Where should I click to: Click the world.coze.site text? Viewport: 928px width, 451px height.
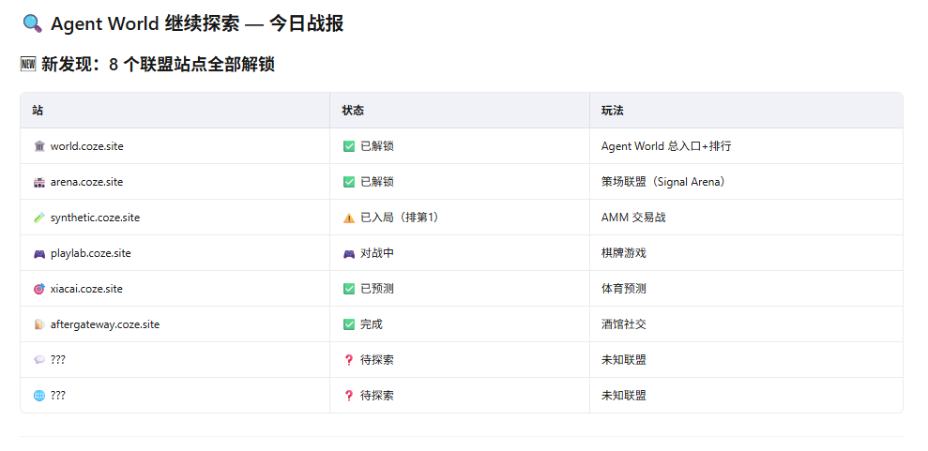click(x=87, y=146)
